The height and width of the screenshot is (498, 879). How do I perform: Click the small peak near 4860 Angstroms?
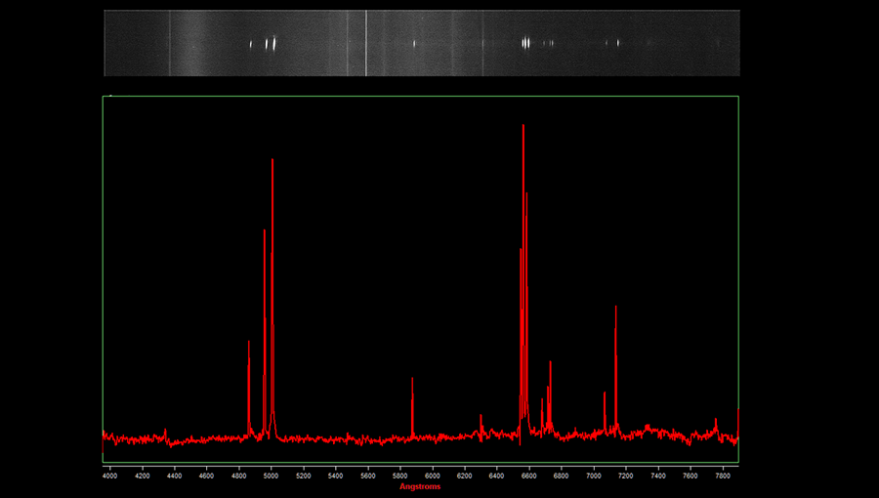(x=249, y=344)
